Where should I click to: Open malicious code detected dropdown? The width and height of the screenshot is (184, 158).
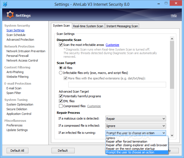tap(136, 119)
